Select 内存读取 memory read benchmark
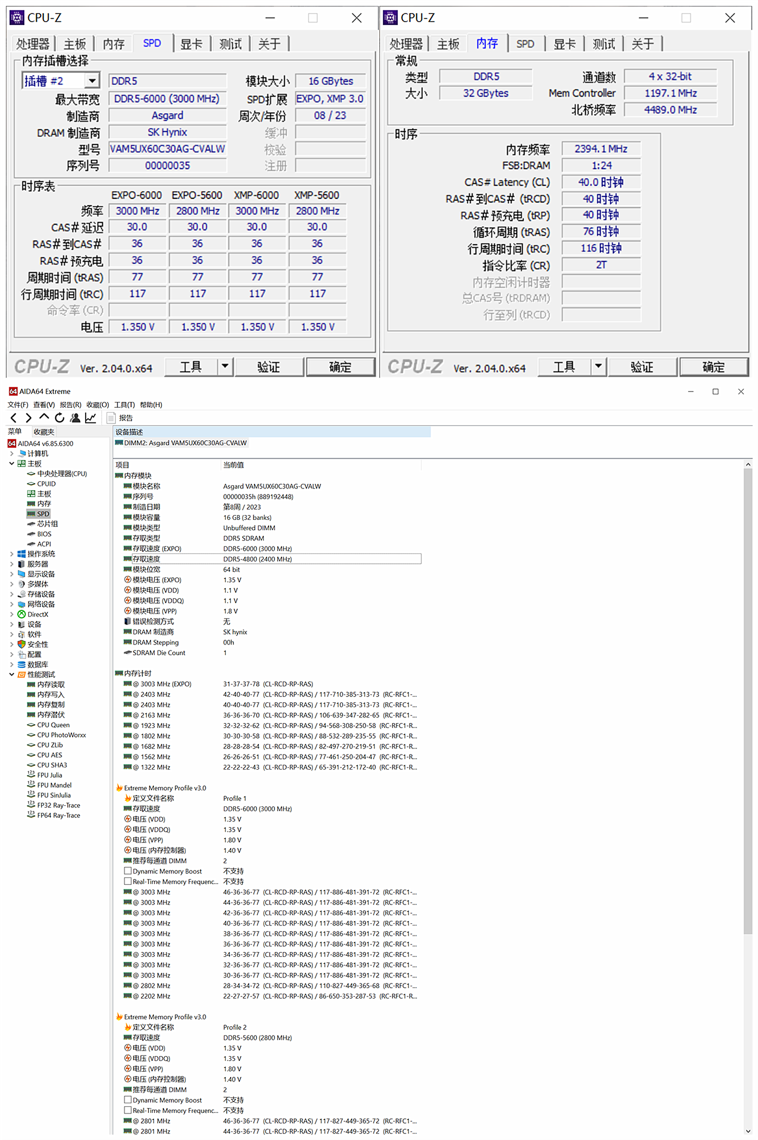The height and width of the screenshot is (1140, 758). tap(46, 685)
